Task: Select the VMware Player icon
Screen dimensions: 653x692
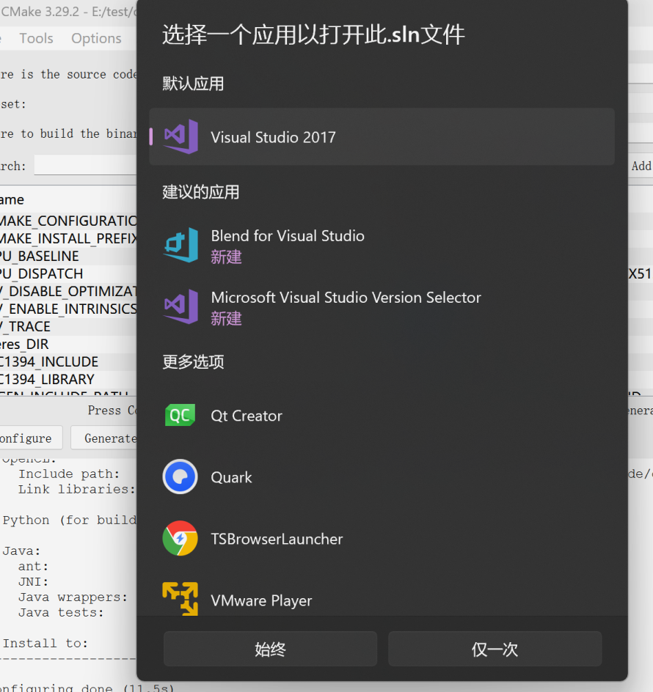Action: tap(180, 599)
